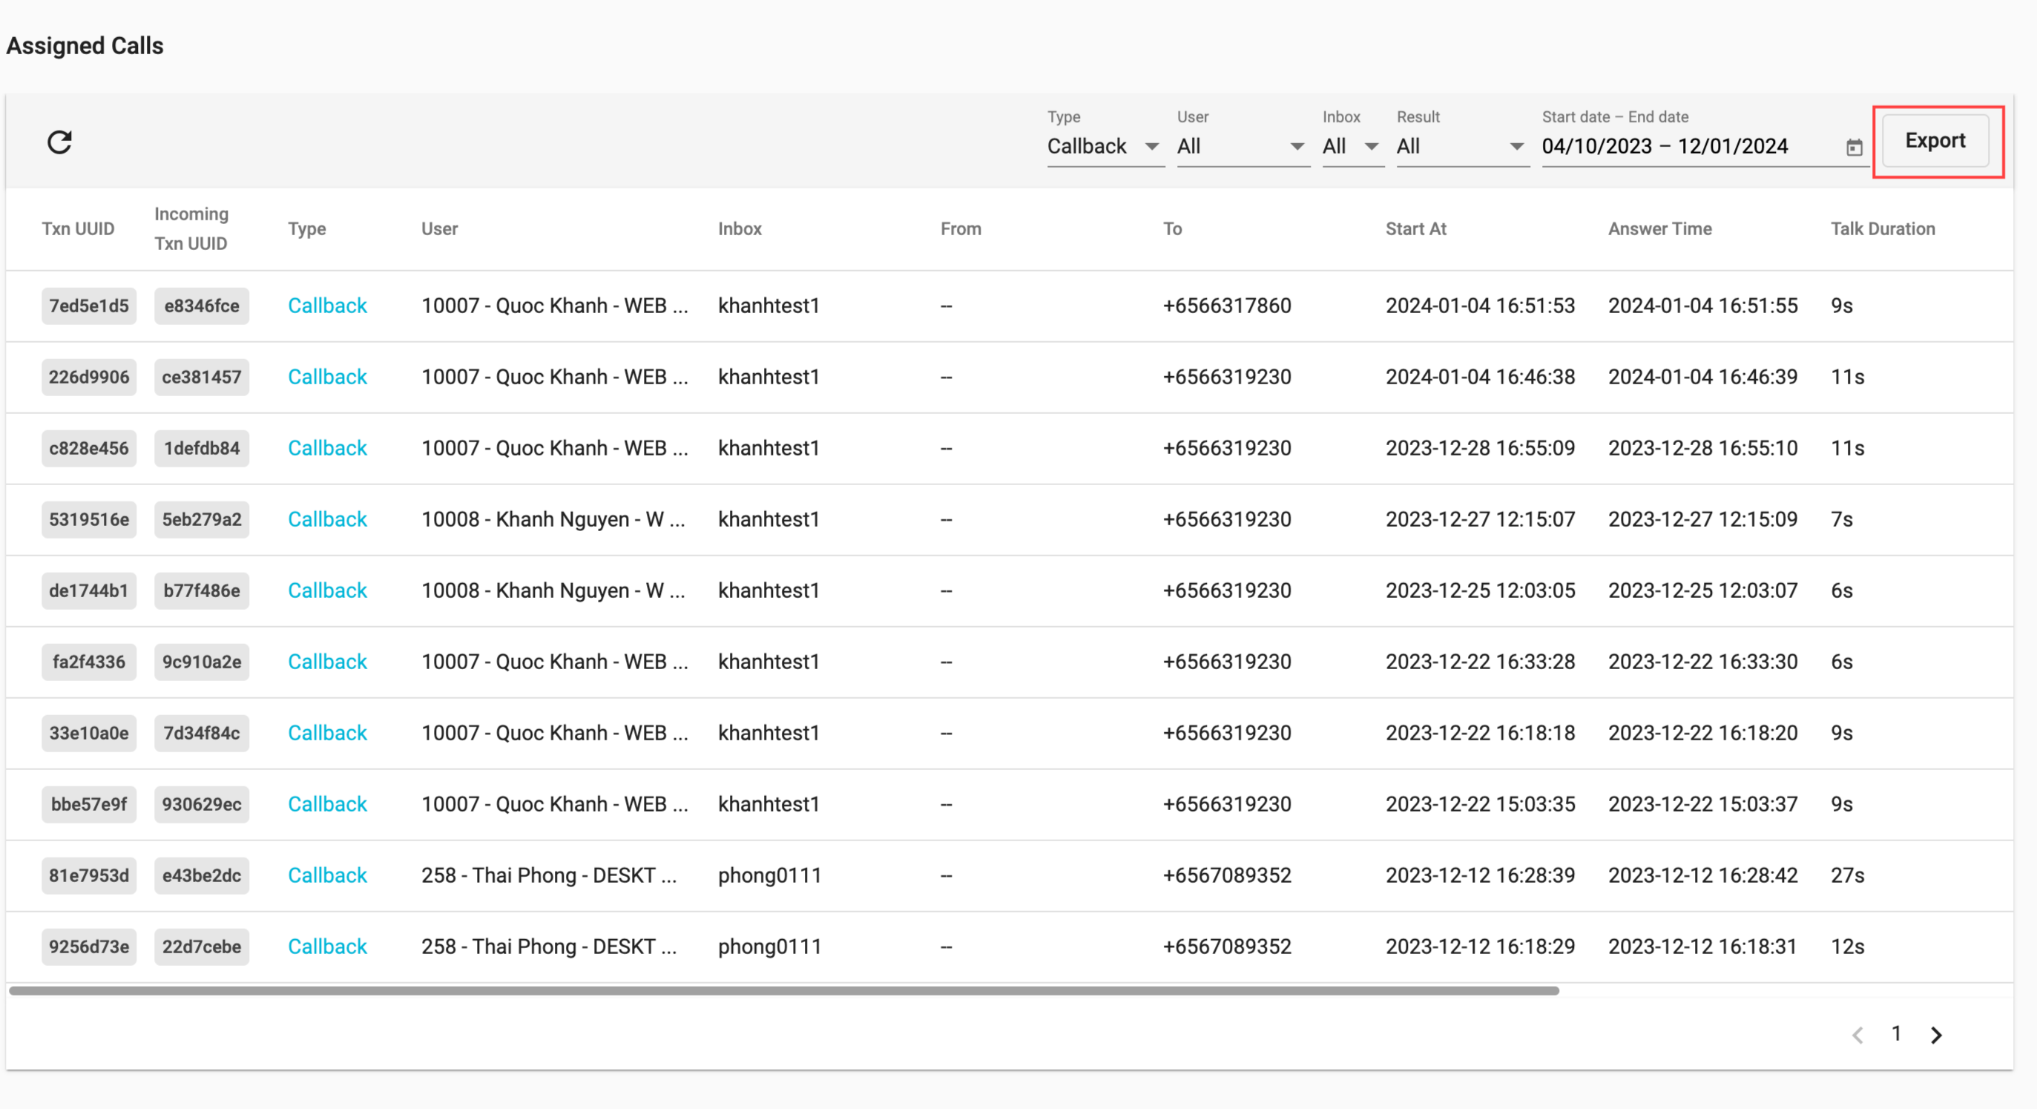
Task: Open Callback link in row bbe57e9f
Action: click(327, 804)
